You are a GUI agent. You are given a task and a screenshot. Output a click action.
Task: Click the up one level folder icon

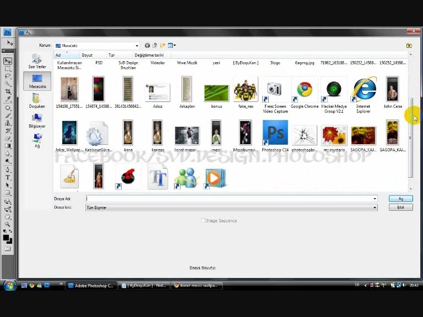click(155, 46)
